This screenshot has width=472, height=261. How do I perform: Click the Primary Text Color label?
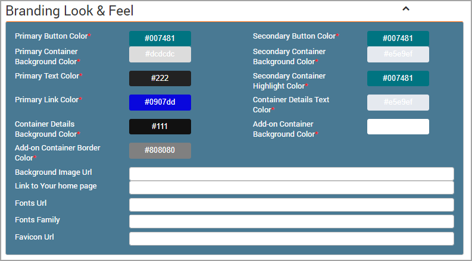pos(49,76)
